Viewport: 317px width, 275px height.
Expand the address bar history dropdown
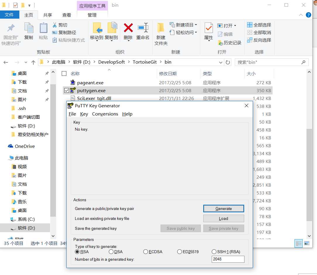pos(220,62)
